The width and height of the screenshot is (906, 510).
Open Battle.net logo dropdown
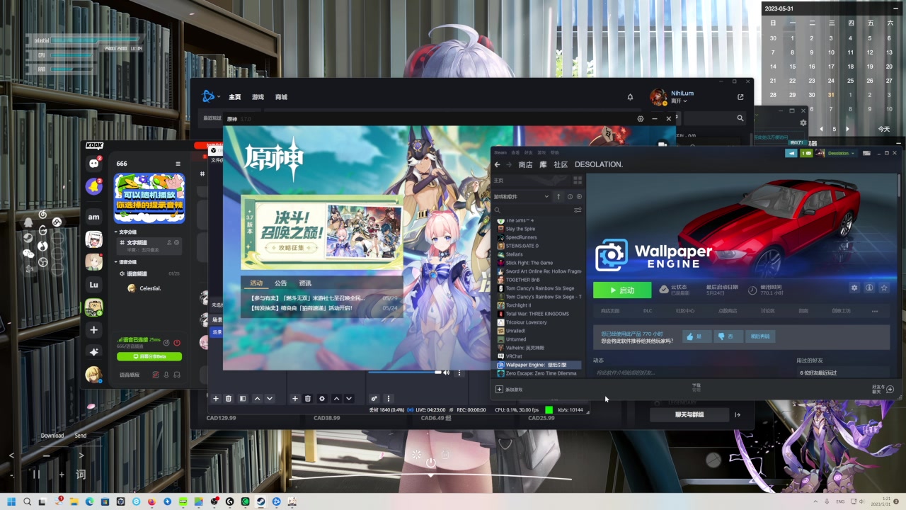click(211, 96)
